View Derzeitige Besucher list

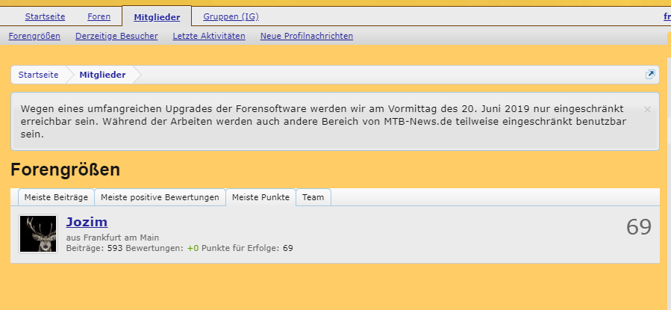(x=116, y=36)
